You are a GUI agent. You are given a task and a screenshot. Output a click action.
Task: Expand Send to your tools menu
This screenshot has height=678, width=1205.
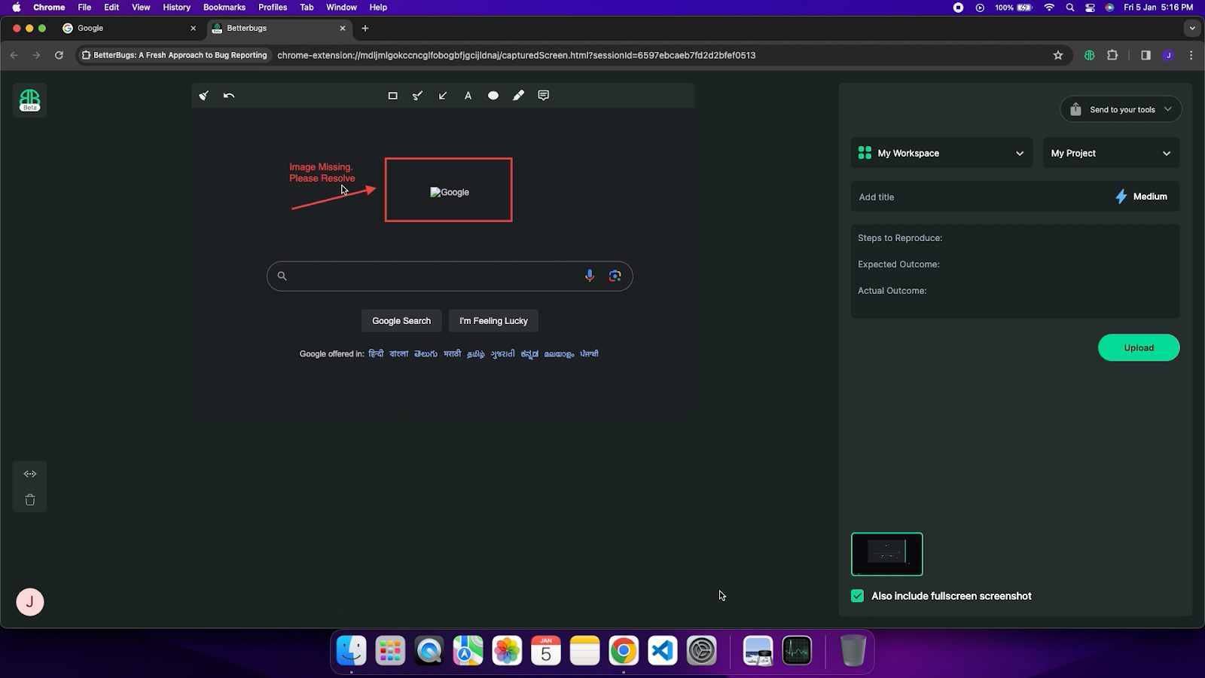pos(1121,109)
